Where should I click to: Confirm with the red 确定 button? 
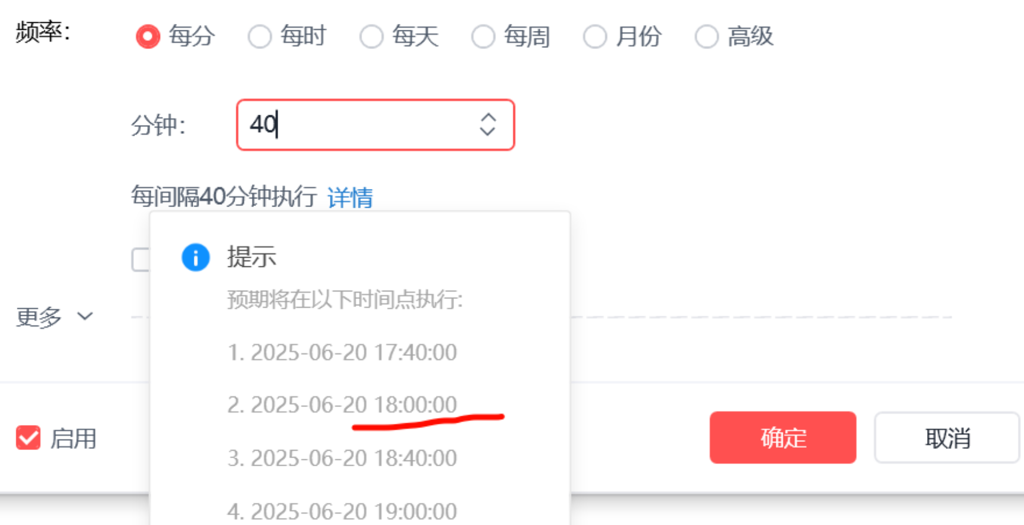coord(783,437)
